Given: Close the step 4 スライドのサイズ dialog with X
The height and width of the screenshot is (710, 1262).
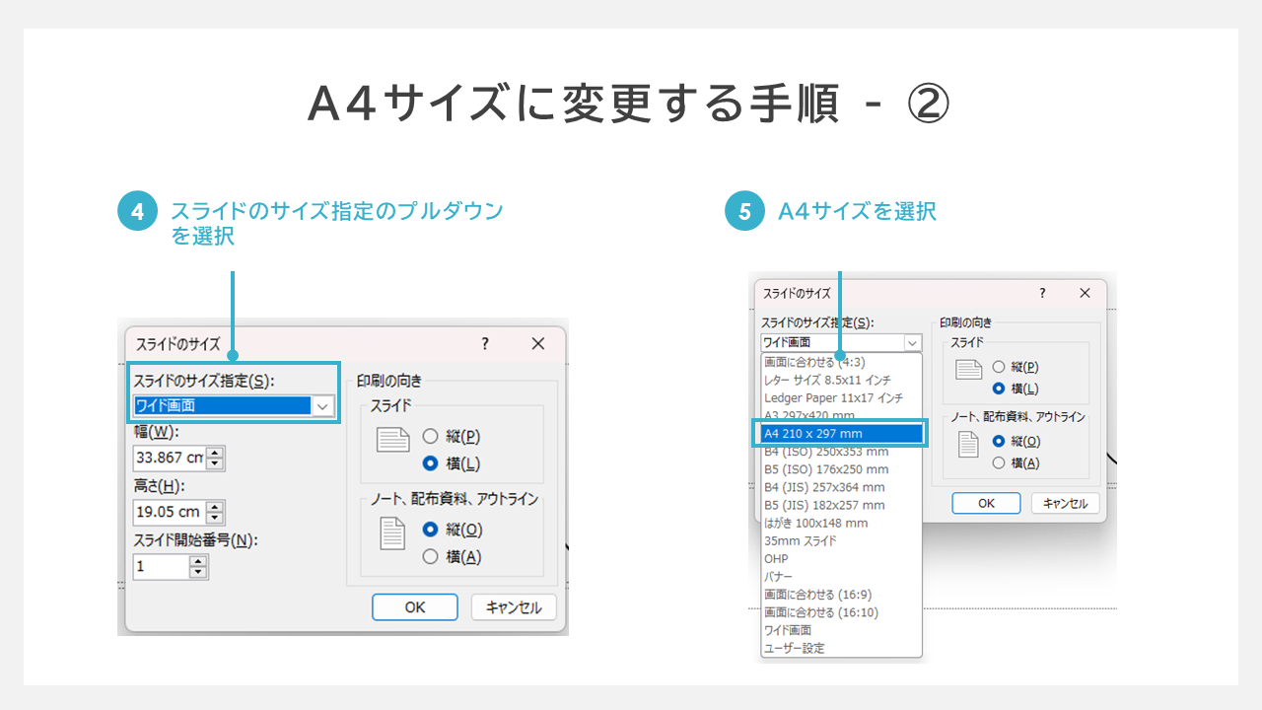Looking at the screenshot, I should (x=537, y=343).
